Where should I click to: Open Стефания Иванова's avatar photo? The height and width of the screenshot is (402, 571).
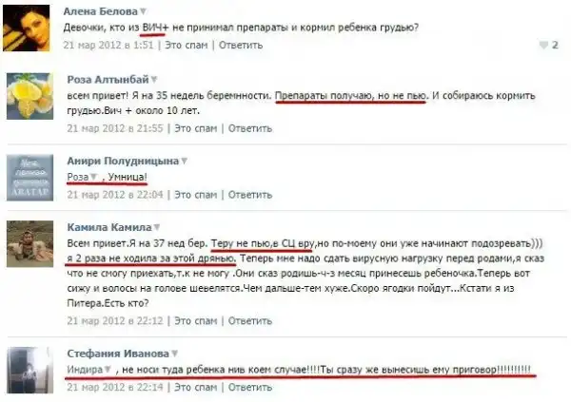[30, 370]
